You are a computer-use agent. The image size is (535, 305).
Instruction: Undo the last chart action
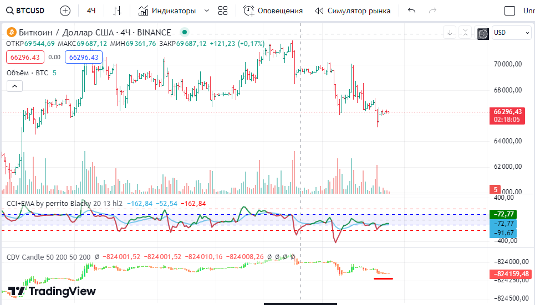tap(411, 11)
